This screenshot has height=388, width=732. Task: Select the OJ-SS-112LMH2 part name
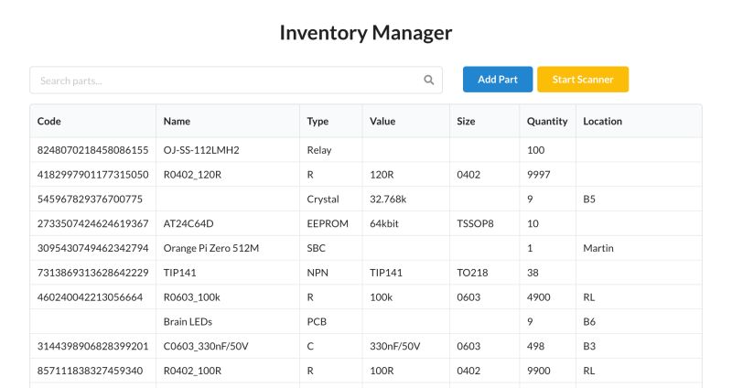201,150
